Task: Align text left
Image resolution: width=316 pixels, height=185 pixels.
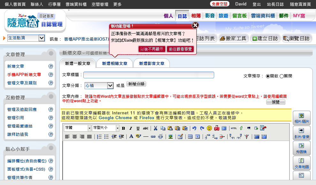Action: pyautogui.click(x=67, y=136)
